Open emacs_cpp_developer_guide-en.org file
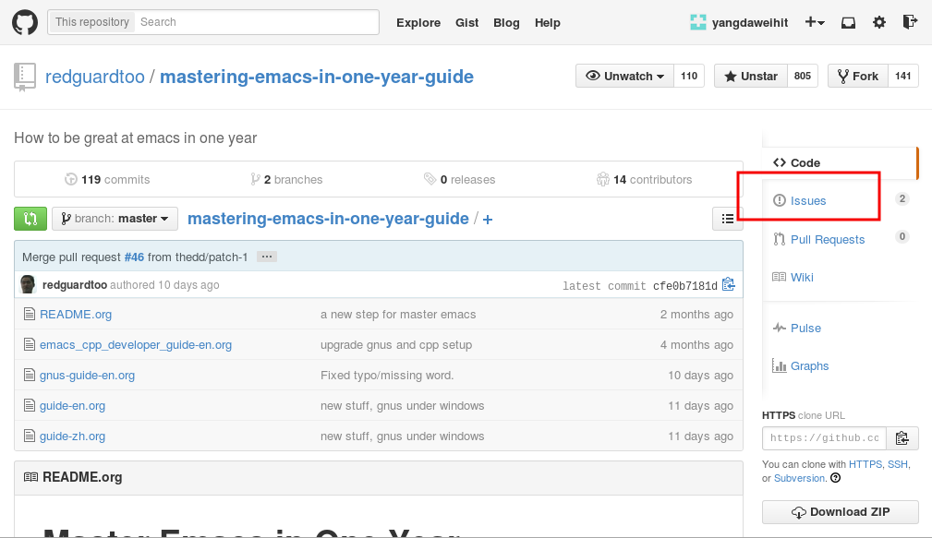This screenshot has height=538, width=932. pos(136,345)
